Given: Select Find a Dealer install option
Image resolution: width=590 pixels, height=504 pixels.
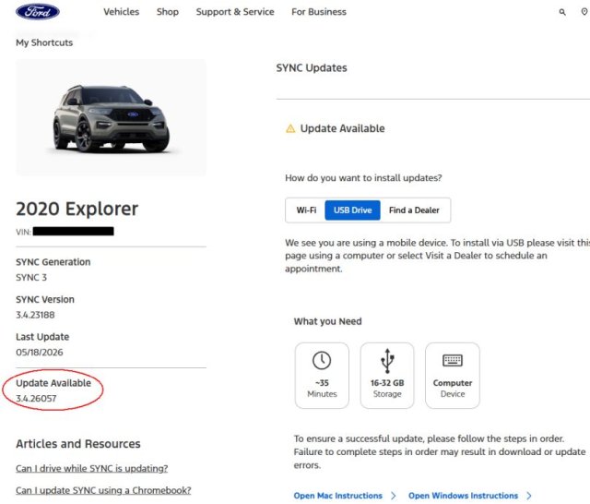Looking at the screenshot, I should pyautogui.click(x=414, y=210).
